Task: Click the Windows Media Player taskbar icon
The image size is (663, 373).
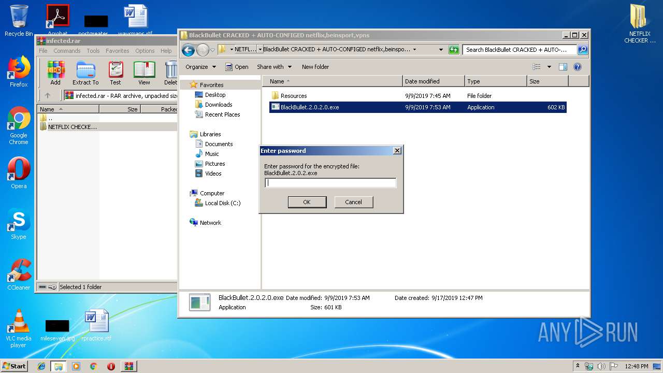Action: [76, 366]
